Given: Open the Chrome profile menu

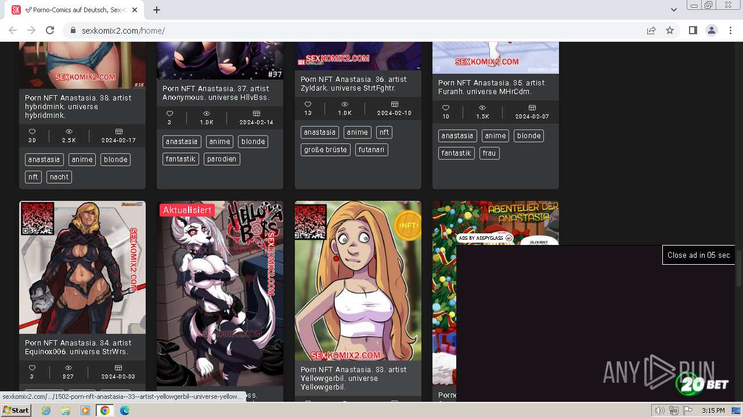Looking at the screenshot, I should [x=711, y=31].
